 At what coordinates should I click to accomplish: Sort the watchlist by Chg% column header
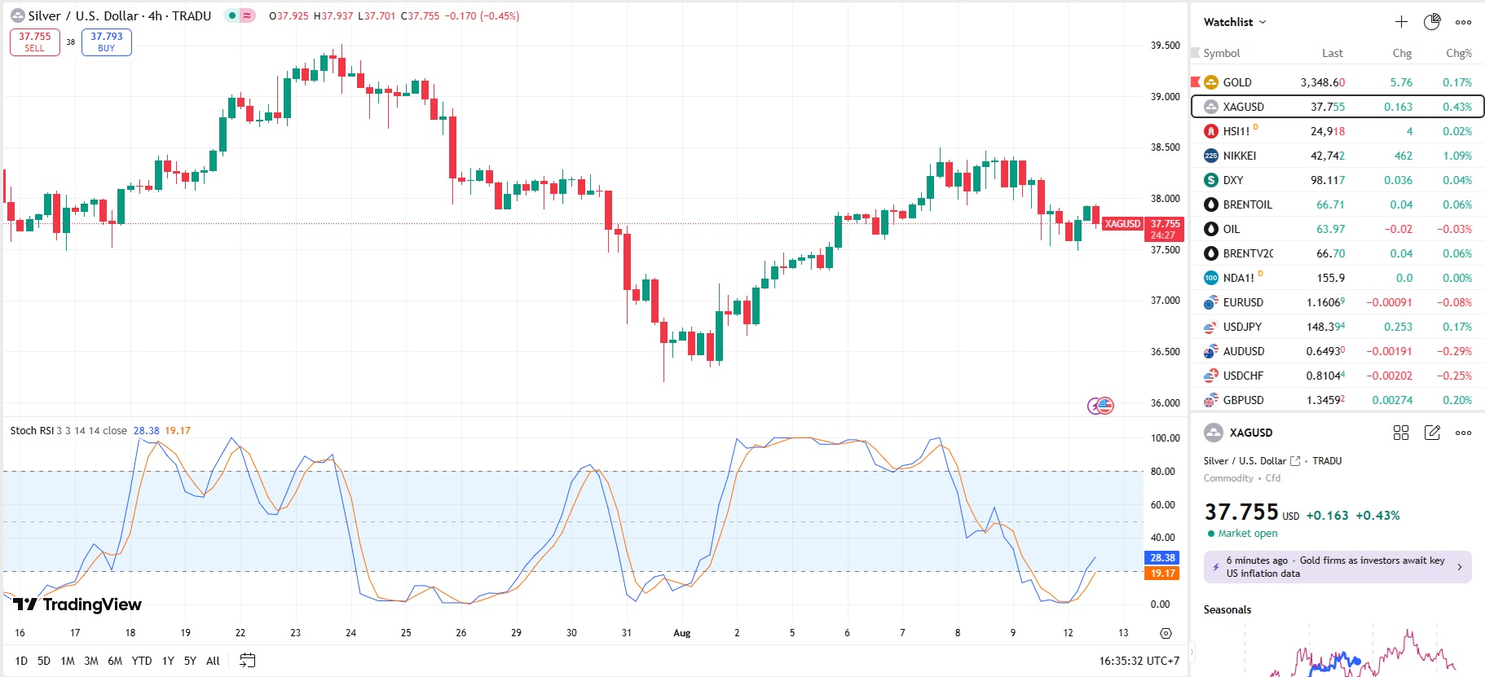[1458, 53]
